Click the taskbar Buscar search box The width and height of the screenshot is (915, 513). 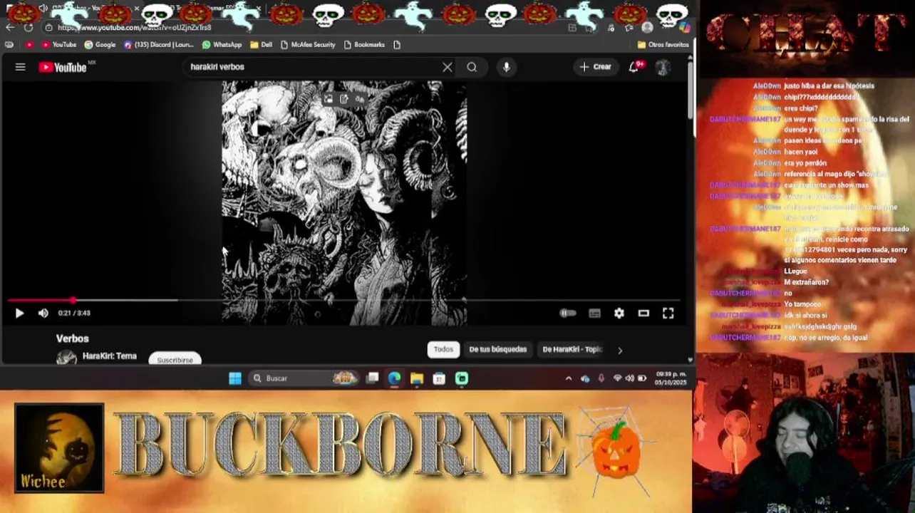point(305,378)
